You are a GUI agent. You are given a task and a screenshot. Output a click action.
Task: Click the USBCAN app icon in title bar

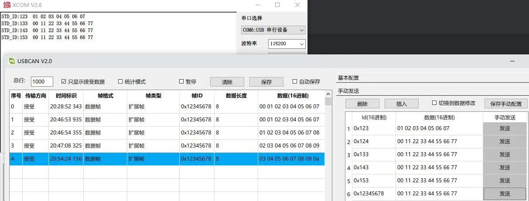[12, 61]
